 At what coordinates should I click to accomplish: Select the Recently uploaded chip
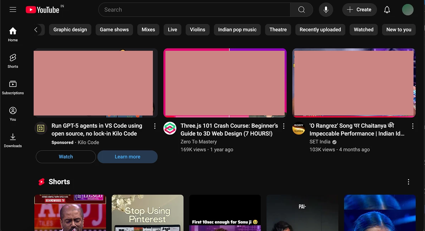[320, 30]
